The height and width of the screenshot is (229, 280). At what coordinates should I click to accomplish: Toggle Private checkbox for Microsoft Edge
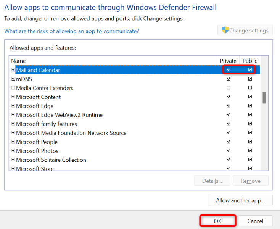pyautogui.click(x=229, y=106)
